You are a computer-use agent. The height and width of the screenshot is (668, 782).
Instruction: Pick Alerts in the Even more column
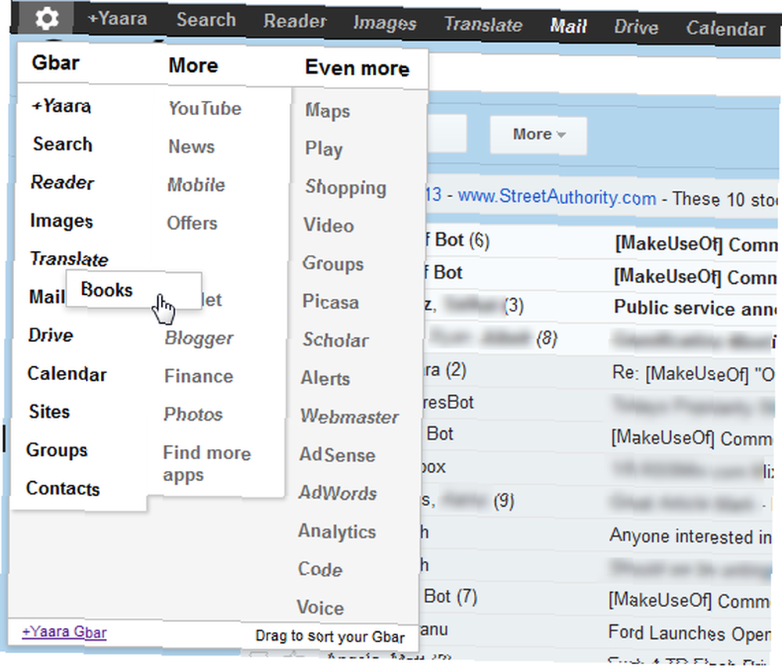[325, 379]
